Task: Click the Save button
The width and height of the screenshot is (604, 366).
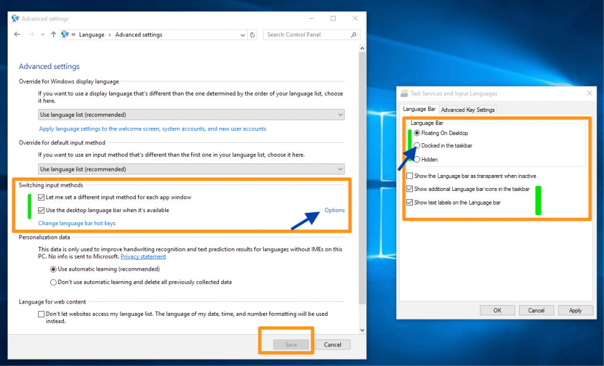Action: tap(291, 344)
